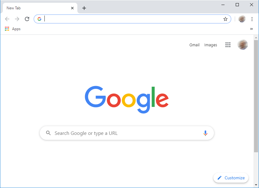This screenshot has height=188, width=259.
Task: Click the Customize button
Action: click(231, 178)
